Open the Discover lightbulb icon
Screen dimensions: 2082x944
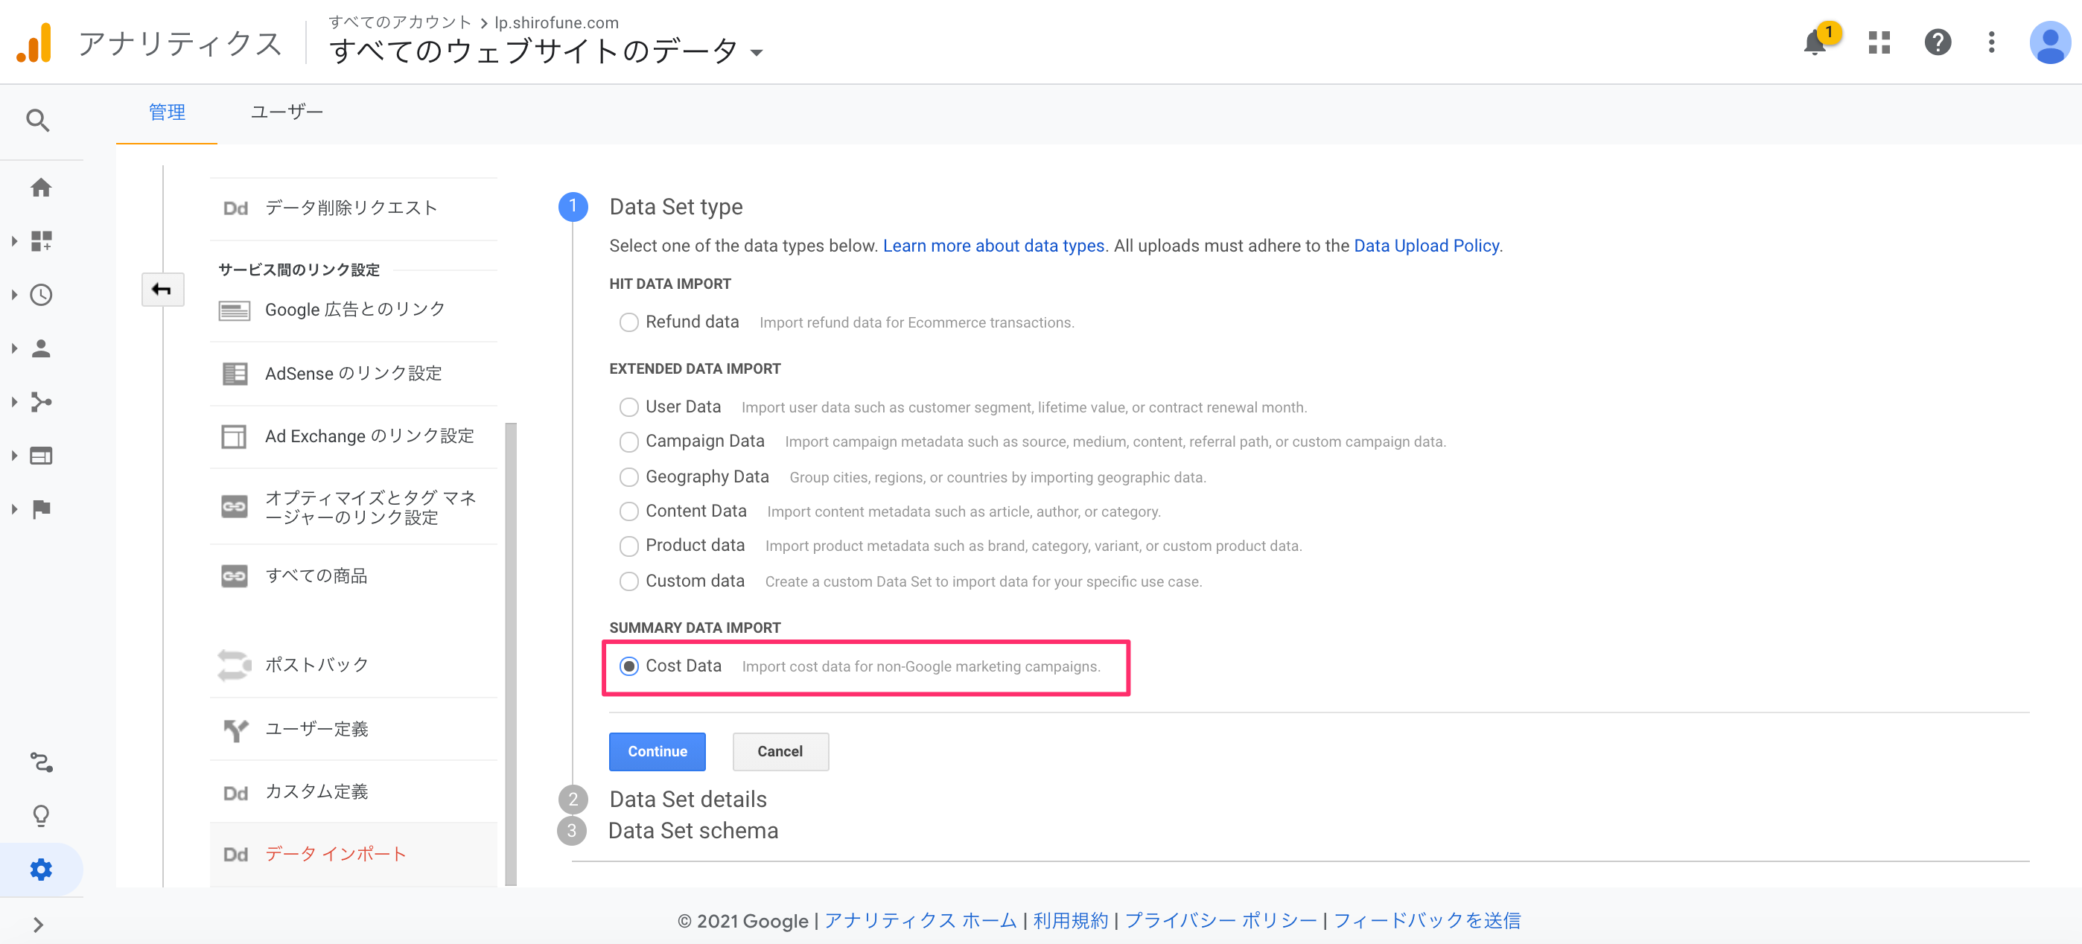click(41, 815)
